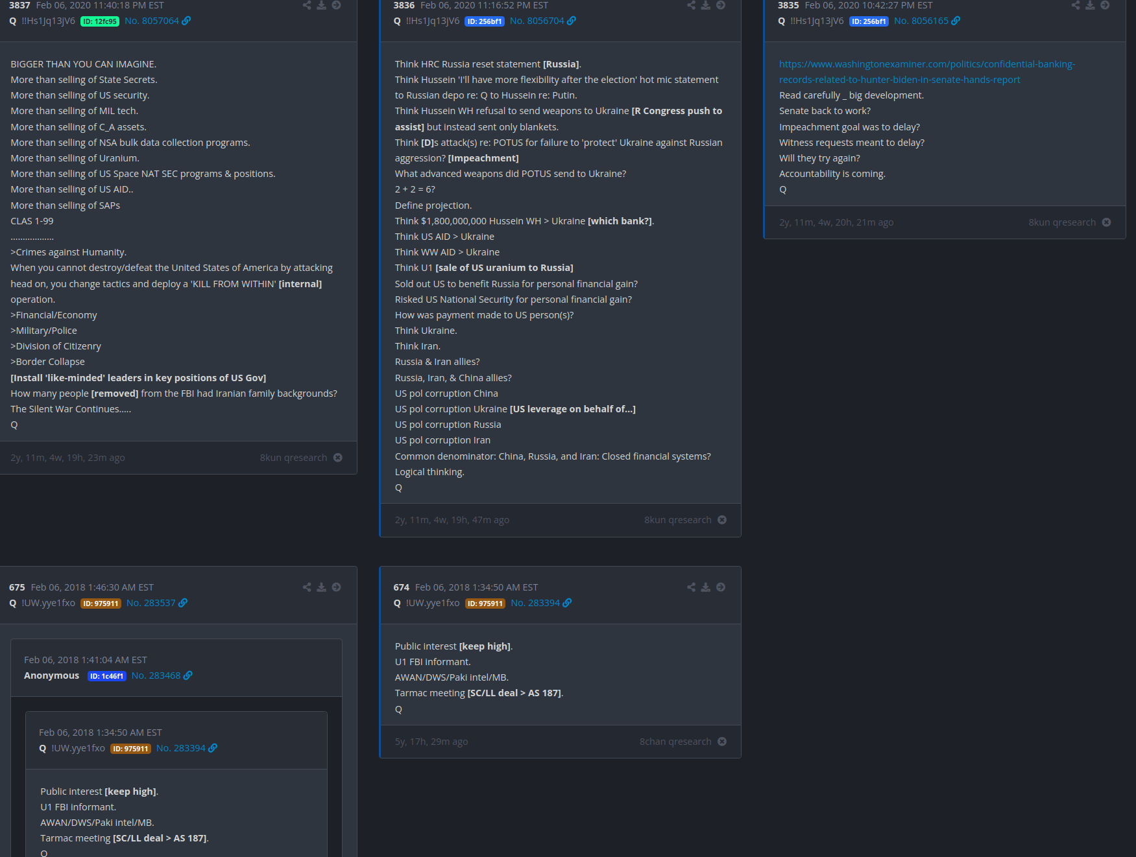The height and width of the screenshot is (857, 1136).
Task: Click ID: 256bf1 badge on post 3836
Action: coord(485,21)
